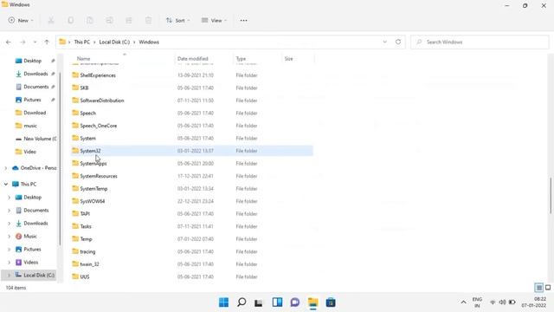Select the Tasks folder
554x312 pixels.
(86, 226)
